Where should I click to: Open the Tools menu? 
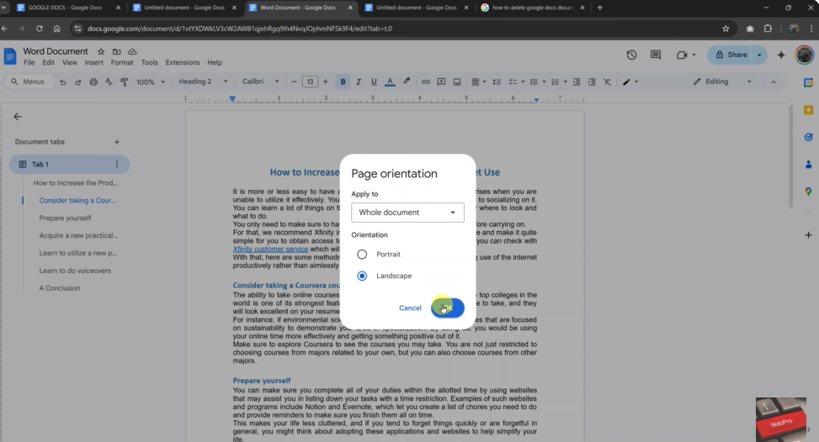pos(149,62)
